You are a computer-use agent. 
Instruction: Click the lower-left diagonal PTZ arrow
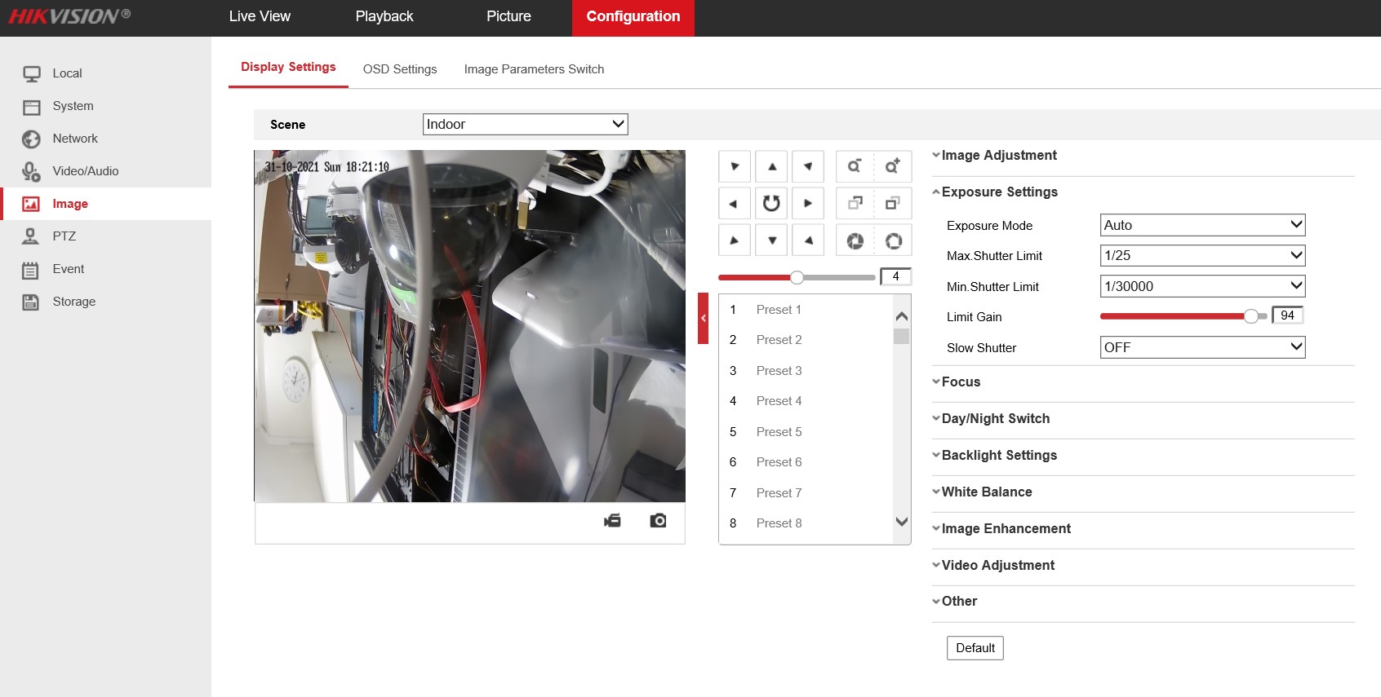[x=734, y=240]
